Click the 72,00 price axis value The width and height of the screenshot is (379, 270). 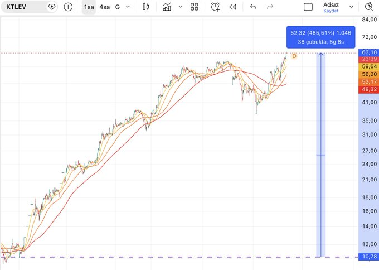370,37
